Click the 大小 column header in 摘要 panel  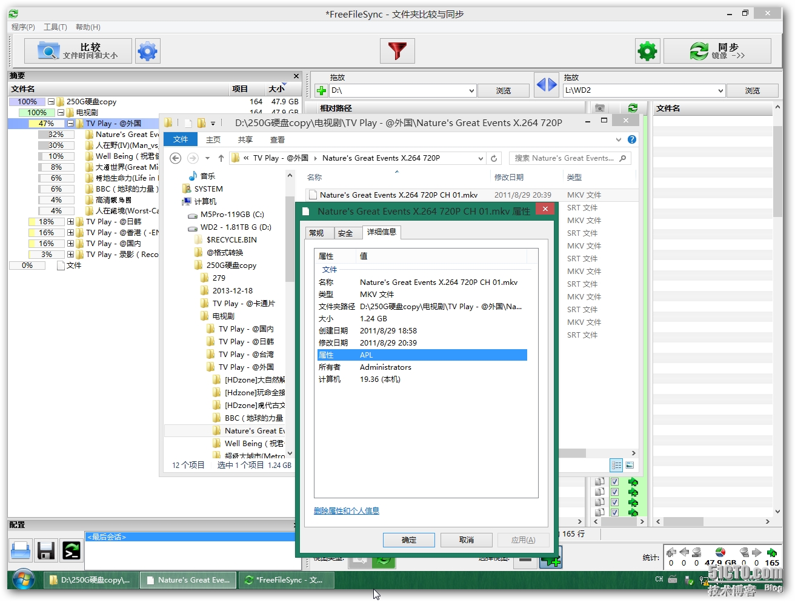tap(282, 89)
